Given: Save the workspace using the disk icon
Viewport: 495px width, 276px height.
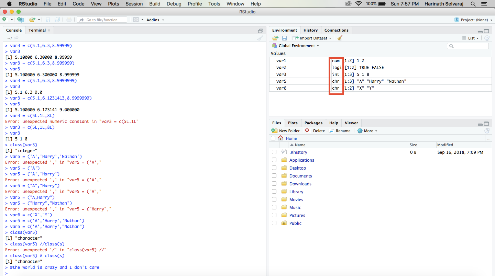Looking at the screenshot, I should tap(284, 38).
